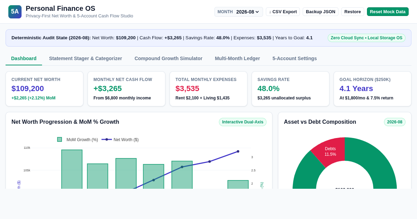Click Total Monthly Expenses value $3,535

point(187,89)
